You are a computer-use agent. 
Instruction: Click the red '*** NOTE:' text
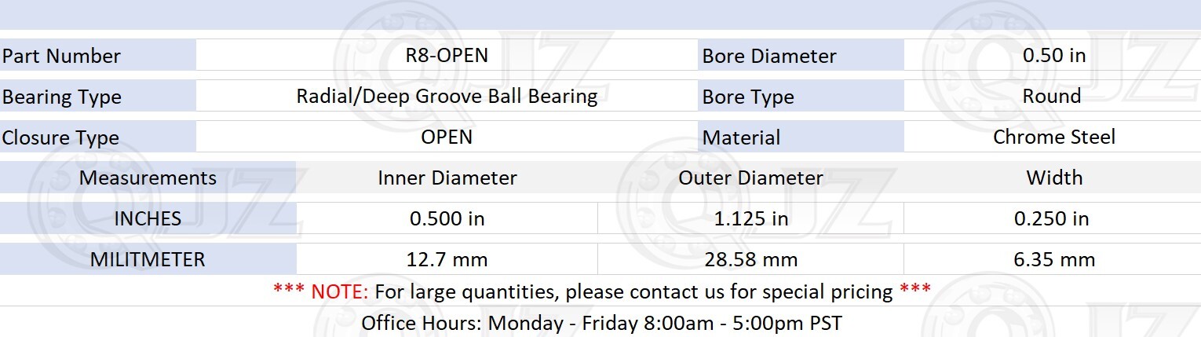coord(320,292)
